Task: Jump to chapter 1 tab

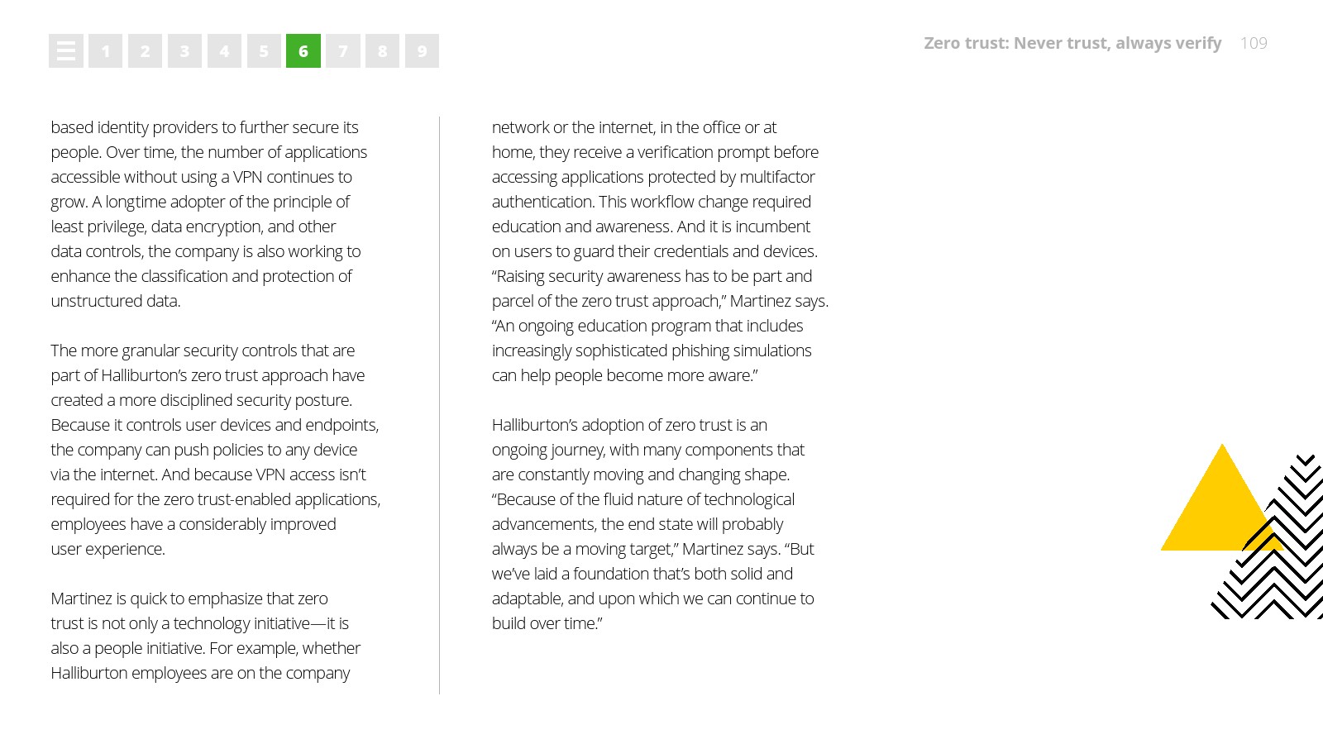Action: tap(106, 51)
